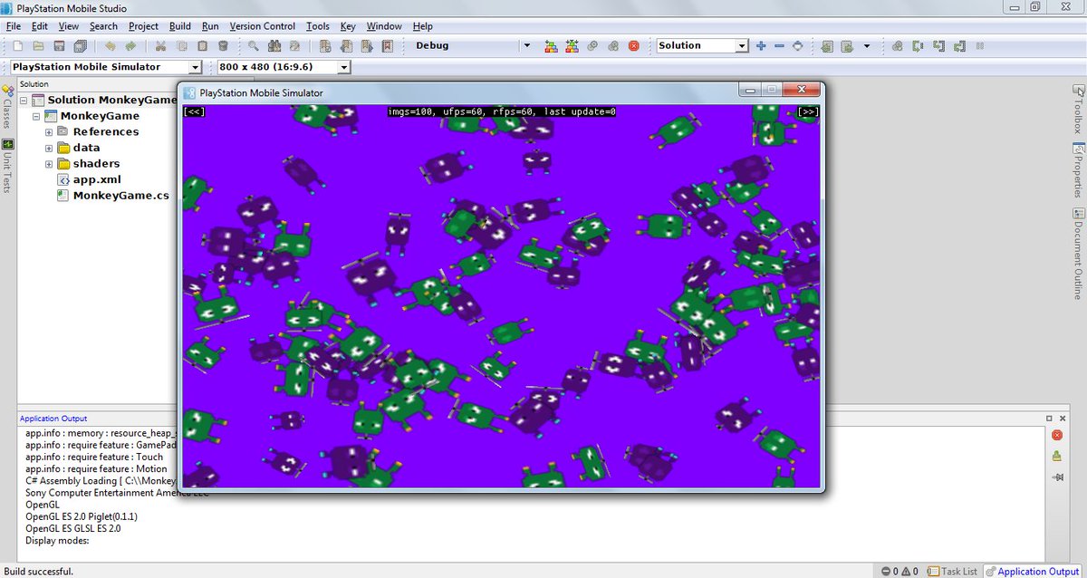The image size is (1087, 578).
Task: Expand the shaders folder node
Action: (50, 164)
